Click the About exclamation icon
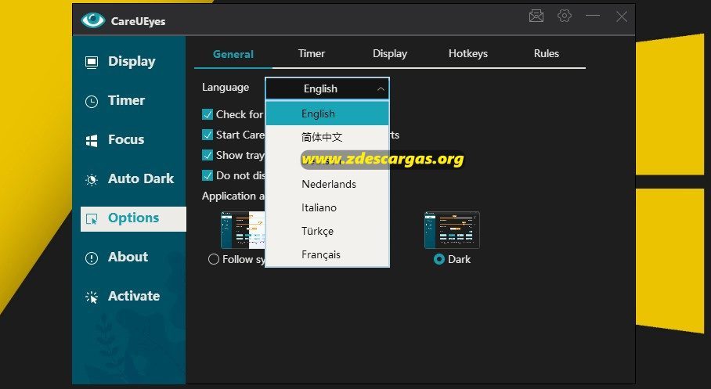 pyautogui.click(x=92, y=258)
